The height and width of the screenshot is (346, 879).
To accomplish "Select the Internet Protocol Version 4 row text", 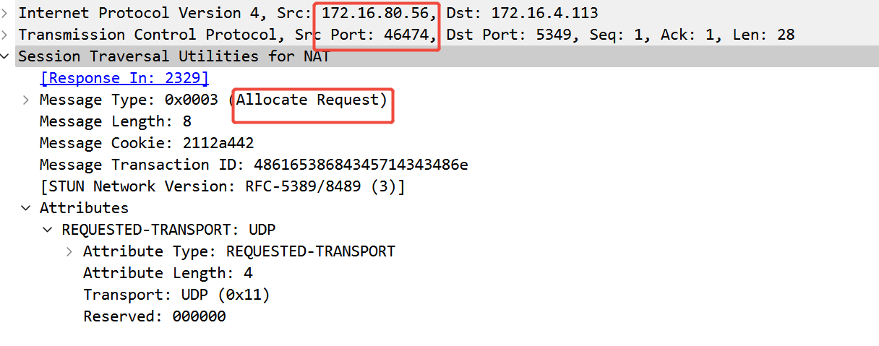I will [145, 13].
